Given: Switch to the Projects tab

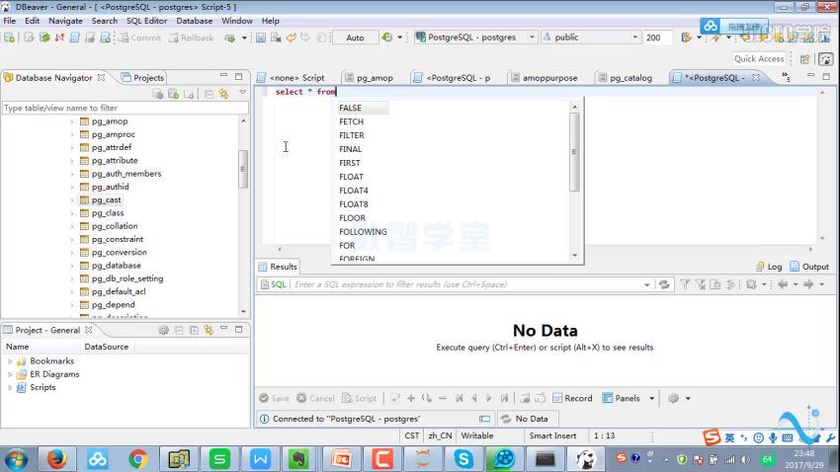Looking at the screenshot, I should tap(142, 78).
